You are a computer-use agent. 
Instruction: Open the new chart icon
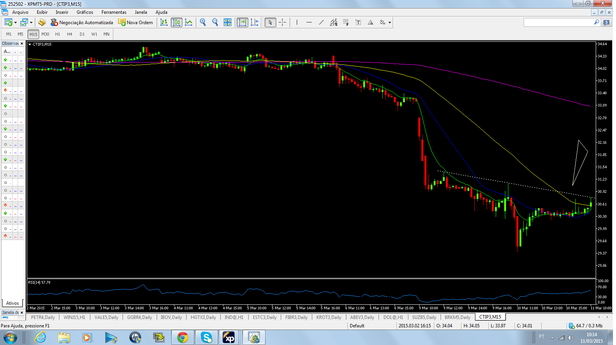pyautogui.click(x=8, y=22)
